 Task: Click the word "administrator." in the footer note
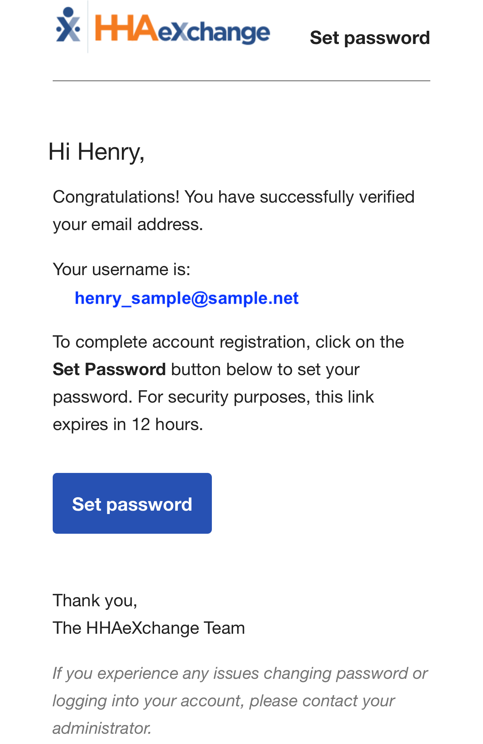click(x=102, y=728)
